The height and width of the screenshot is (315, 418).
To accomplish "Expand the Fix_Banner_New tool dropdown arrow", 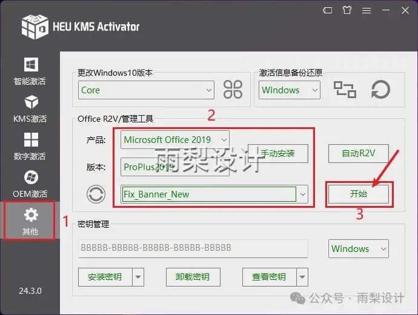I will 302,194.
